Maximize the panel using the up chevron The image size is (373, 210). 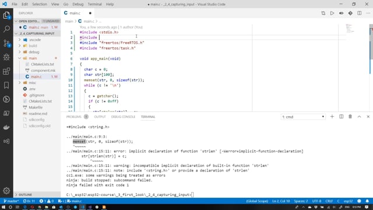359,117
